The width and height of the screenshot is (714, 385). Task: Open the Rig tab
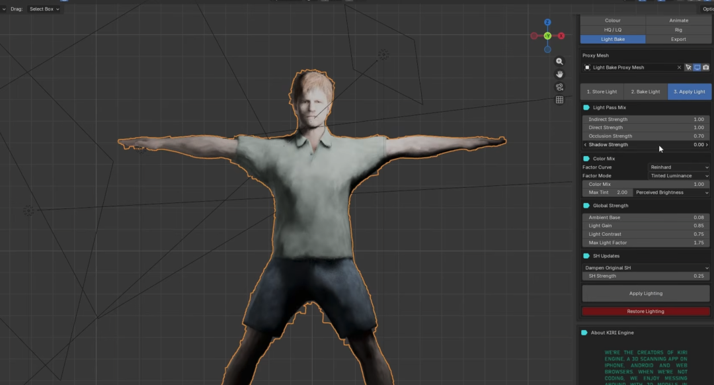tap(678, 30)
